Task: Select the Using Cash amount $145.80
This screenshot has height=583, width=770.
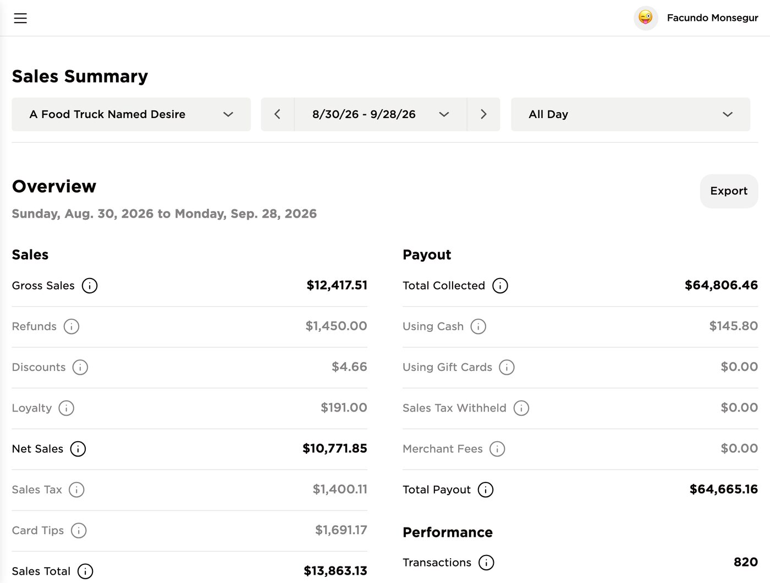Action: 734,326
